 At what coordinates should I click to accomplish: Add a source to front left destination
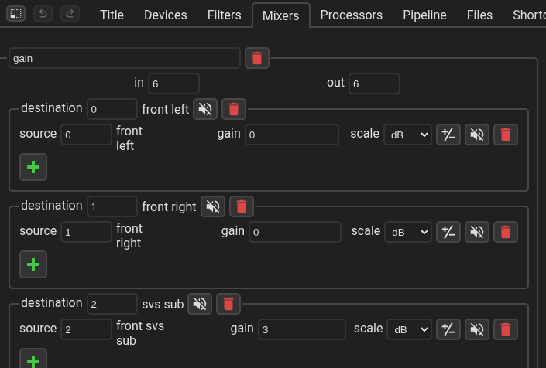click(33, 167)
